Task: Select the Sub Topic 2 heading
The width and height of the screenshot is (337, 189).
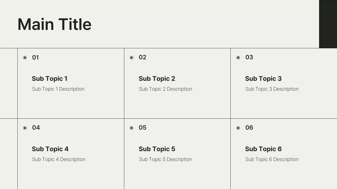Action: [157, 78]
